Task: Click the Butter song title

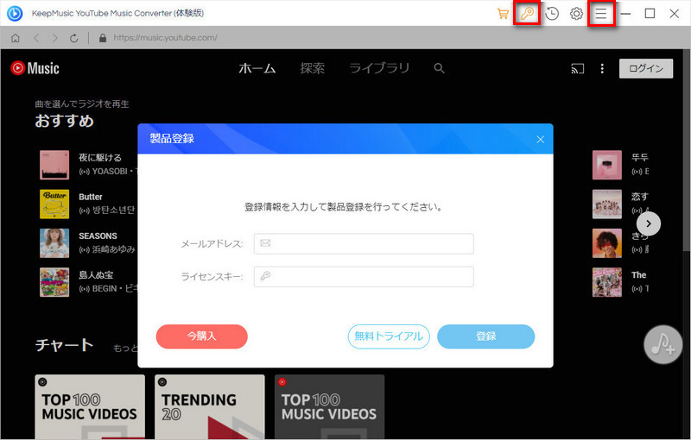Action: (91, 197)
